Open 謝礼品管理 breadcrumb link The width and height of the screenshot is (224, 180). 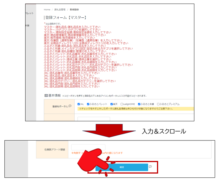pyautogui.click(x=60, y=10)
